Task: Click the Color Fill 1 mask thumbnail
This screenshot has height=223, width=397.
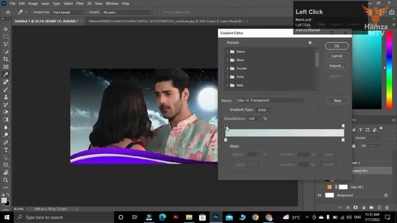Action: point(343,187)
